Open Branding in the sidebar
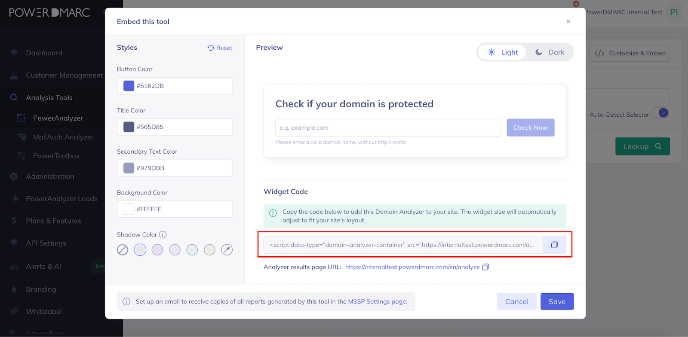 pyautogui.click(x=41, y=289)
